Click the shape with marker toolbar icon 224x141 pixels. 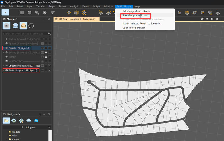click(x=218, y=13)
